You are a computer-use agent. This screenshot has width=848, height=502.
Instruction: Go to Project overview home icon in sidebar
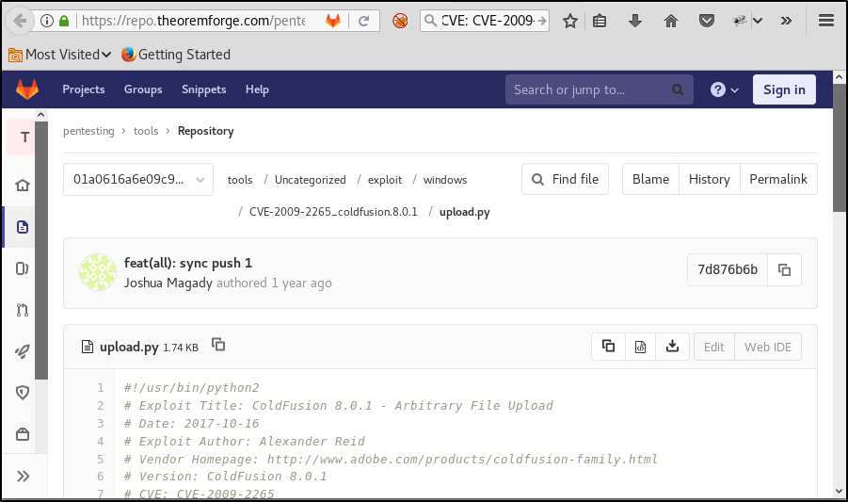[23, 186]
